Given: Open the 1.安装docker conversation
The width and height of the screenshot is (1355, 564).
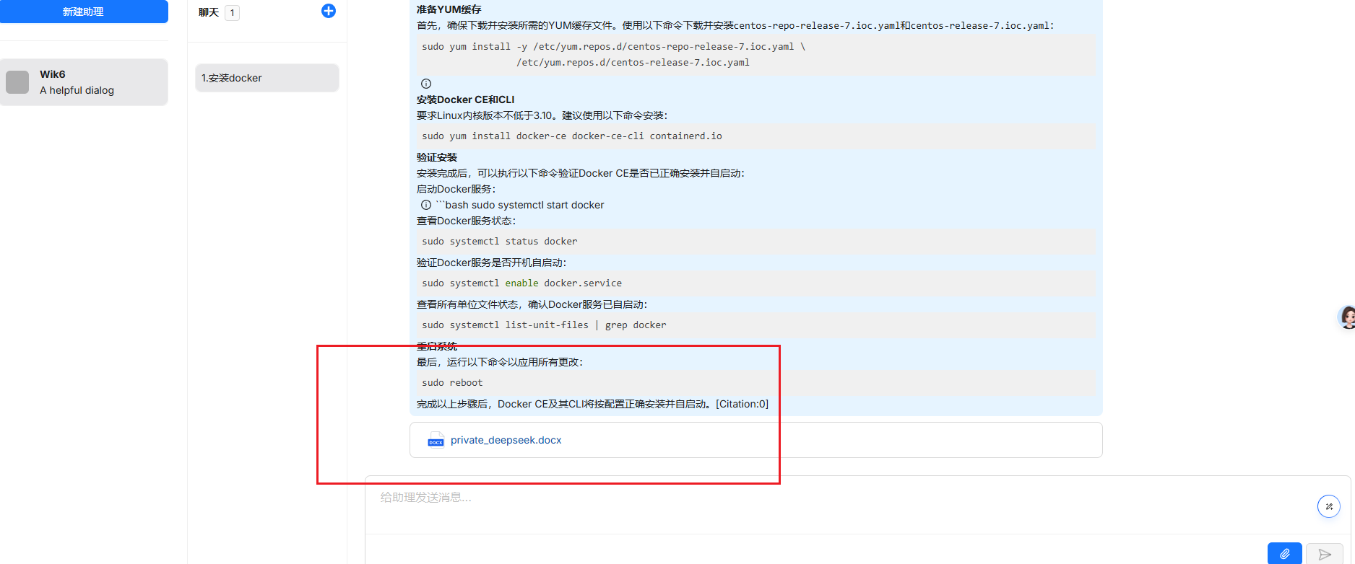Looking at the screenshot, I should 267,78.
